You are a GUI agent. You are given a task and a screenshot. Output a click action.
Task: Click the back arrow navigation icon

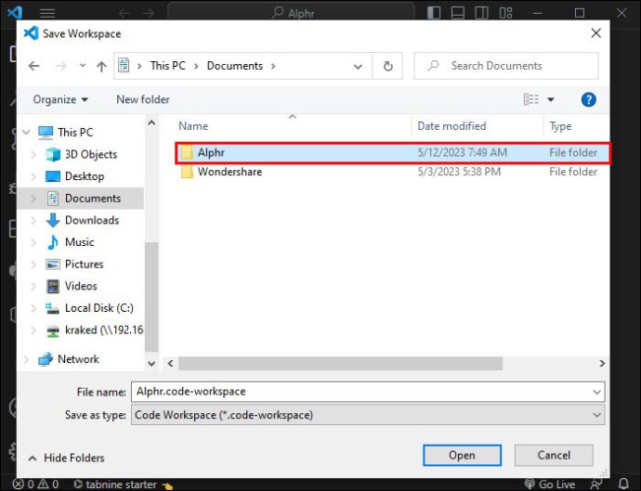[x=34, y=66]
